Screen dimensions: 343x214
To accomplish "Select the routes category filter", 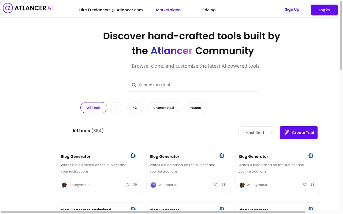I will (x=196, y=108).
